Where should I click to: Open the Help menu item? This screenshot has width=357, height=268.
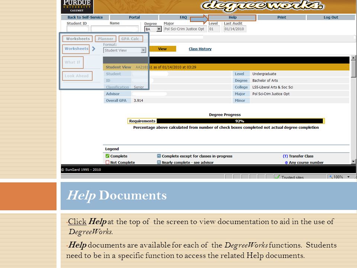point(232,17)
